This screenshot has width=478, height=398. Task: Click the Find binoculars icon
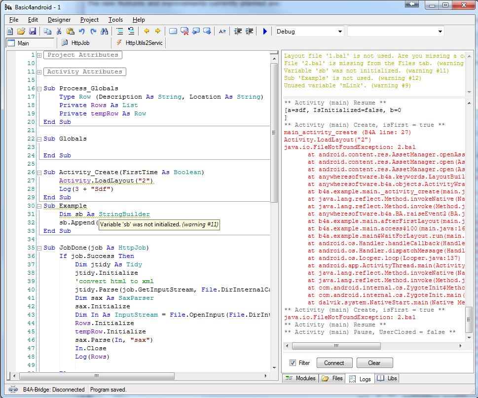[x=104, y=32]
